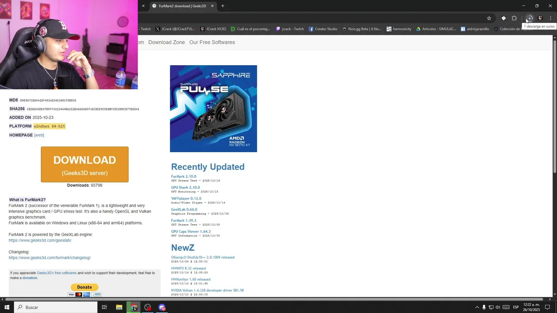Open the Articulos - SIMULAC... bookmark
Viewport: 557px width, 313px height.
[436, 29]
